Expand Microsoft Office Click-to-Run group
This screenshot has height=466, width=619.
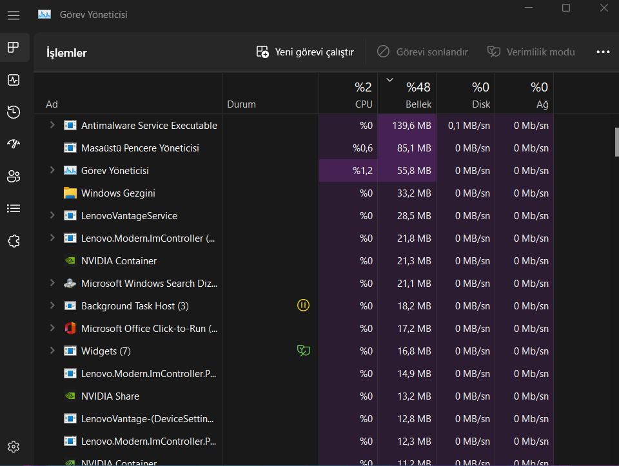point(52,328)
